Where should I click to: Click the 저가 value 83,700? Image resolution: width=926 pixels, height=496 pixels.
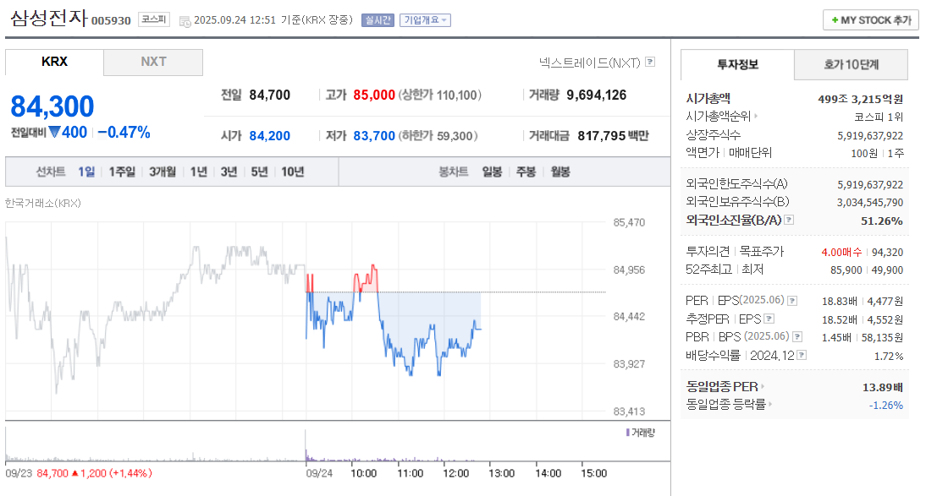374,136
